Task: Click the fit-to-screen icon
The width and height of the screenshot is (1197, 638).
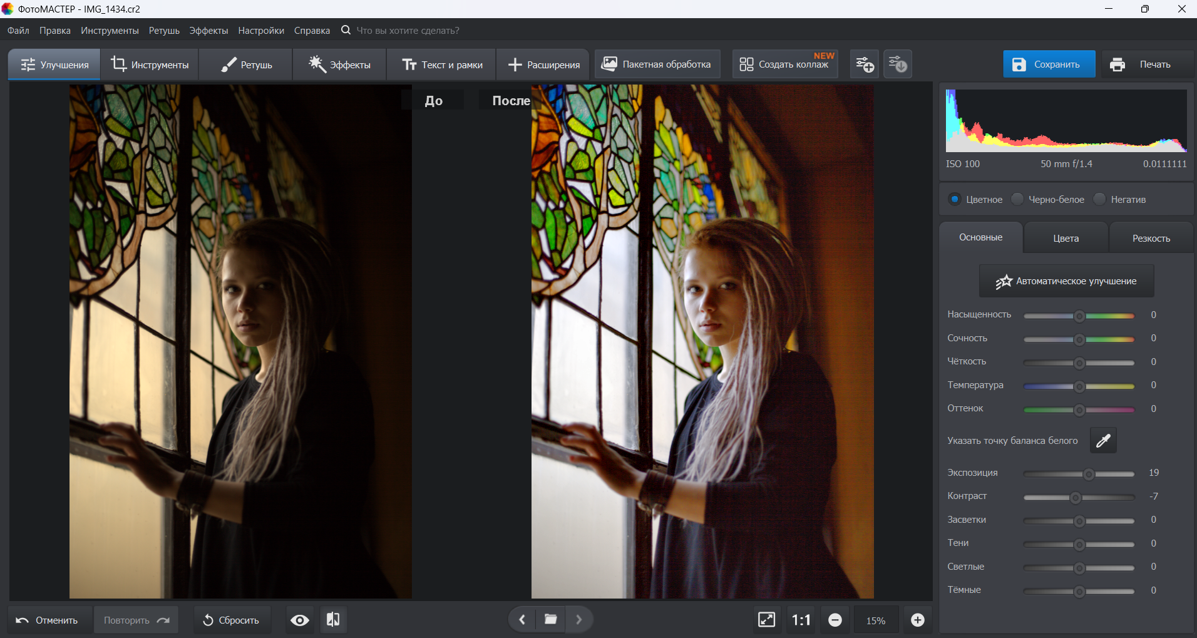Action: (766, 620)
